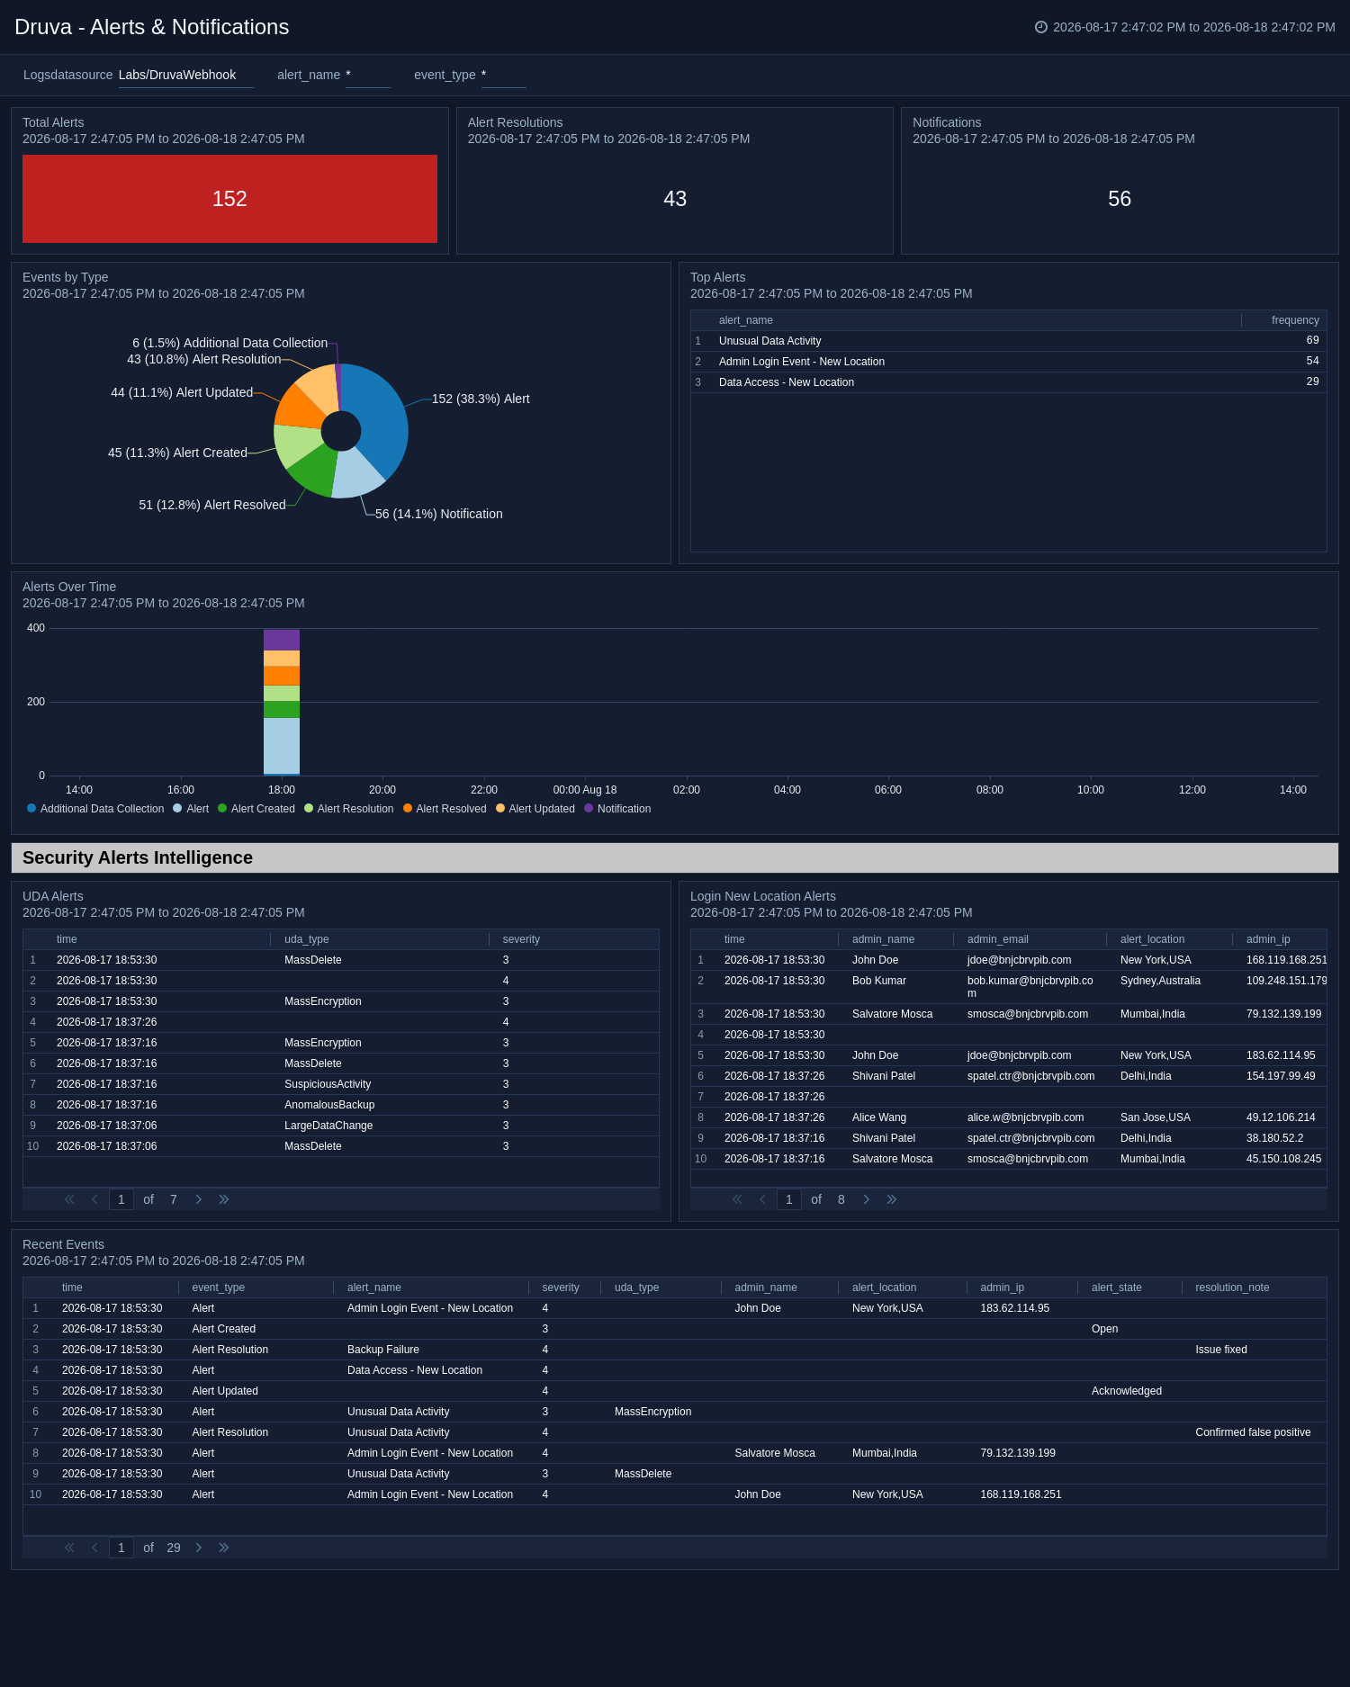The width and height of the screenshot is (1350, 1687).
Task: Open the event_type filter field
Action: pos(503,75)
